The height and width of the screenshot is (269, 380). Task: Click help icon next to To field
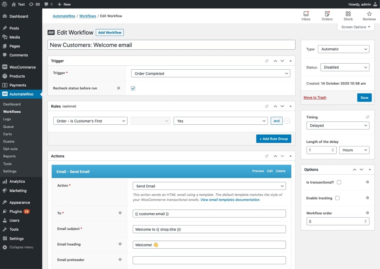tap(120, 213)
